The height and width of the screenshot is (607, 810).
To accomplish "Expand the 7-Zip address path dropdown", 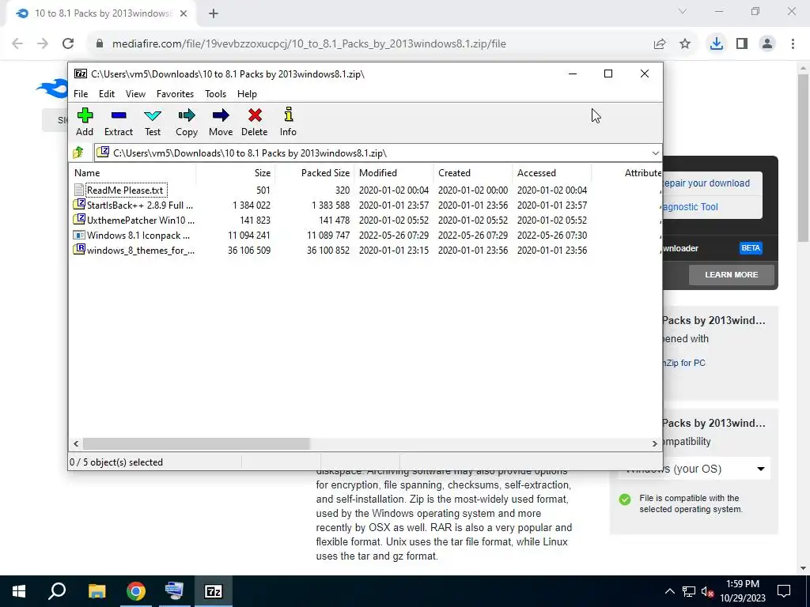I will tap(655, 153).
